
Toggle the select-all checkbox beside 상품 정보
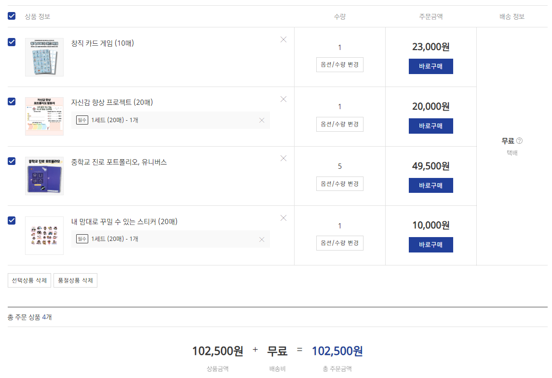pos(12,16)
